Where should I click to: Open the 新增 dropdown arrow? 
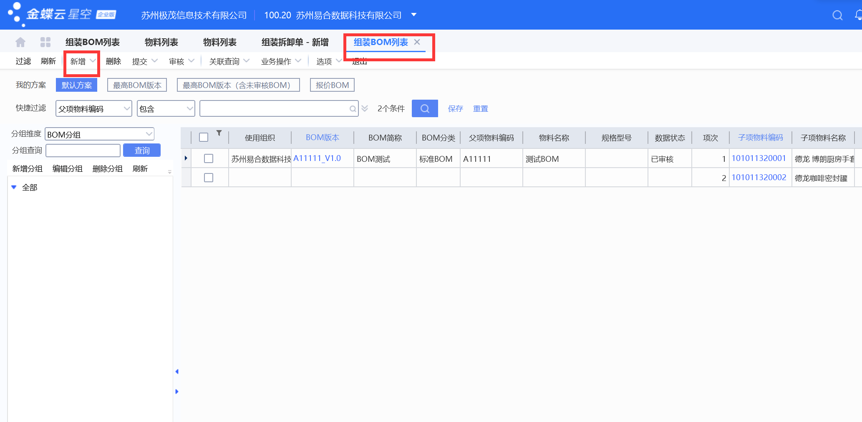coord(93,61)
